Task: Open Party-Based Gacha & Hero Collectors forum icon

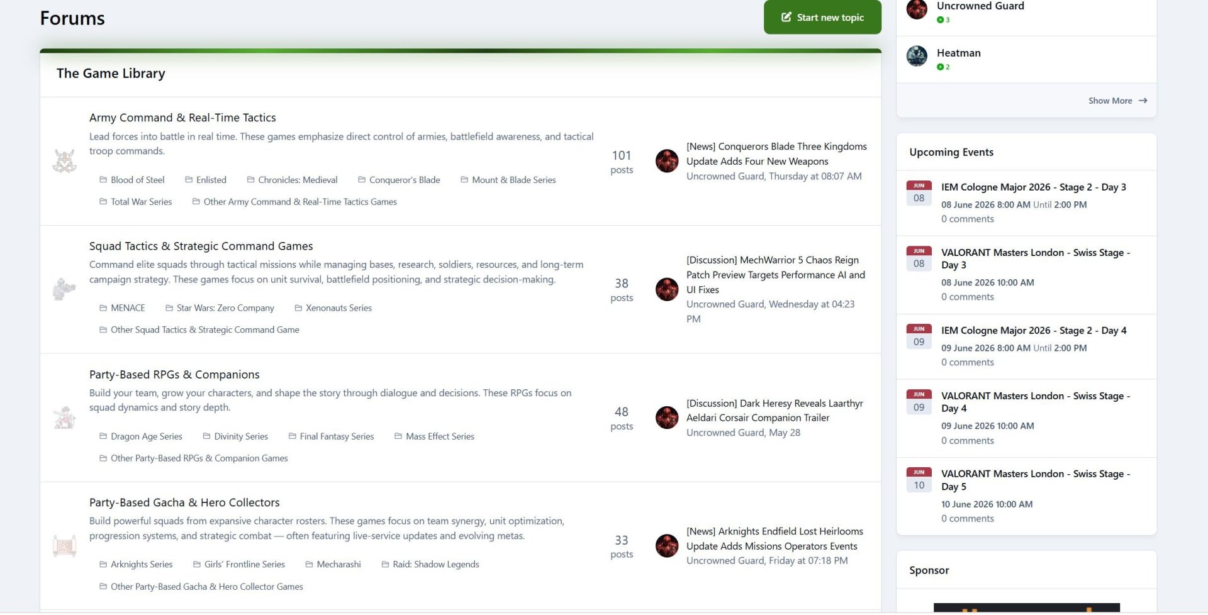Action: pyautogui.click(x=64, y=546)
